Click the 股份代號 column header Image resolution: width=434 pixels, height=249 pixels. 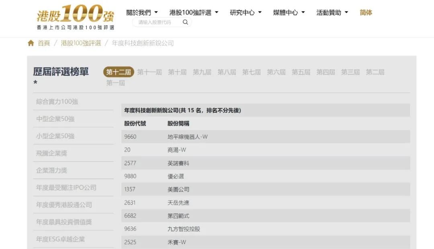[x=135, y=123]
